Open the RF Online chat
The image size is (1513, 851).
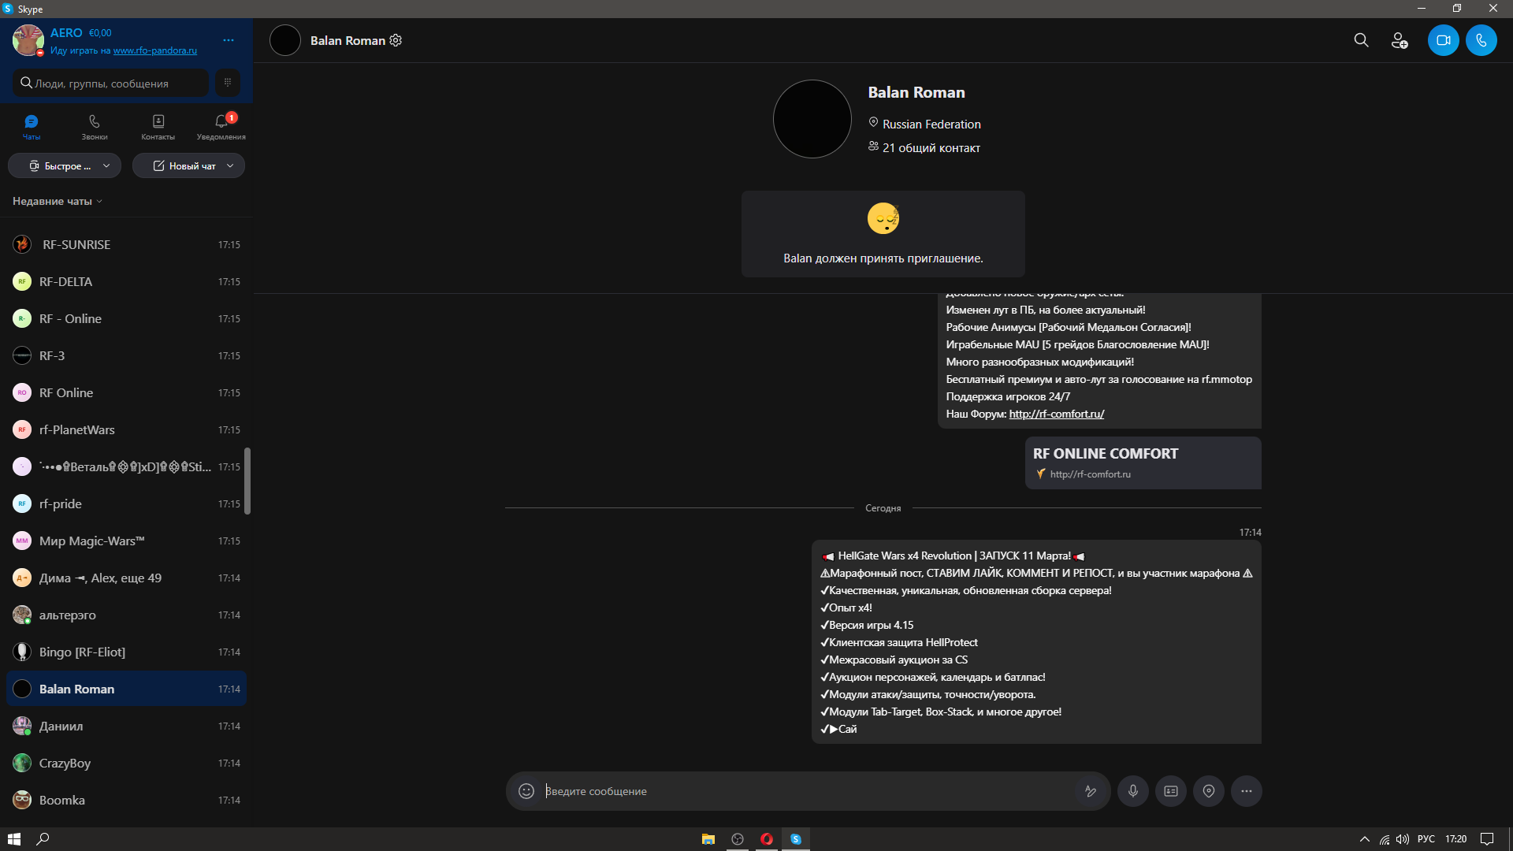pyautogui.click(x=126, y=393)
